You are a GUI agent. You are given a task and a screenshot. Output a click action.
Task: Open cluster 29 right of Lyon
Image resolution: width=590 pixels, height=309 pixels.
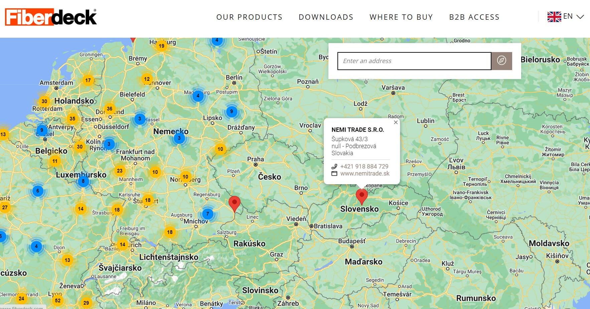click(x=86, y=303)
